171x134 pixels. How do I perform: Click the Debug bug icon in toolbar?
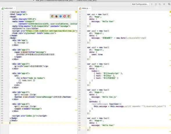pyautogui.click(x=156, y=4)
